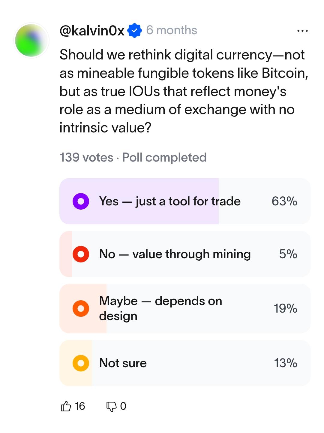Click the '6 months' timestamp
The width and height of the screenshot is (324, 433).
(172, 30)
